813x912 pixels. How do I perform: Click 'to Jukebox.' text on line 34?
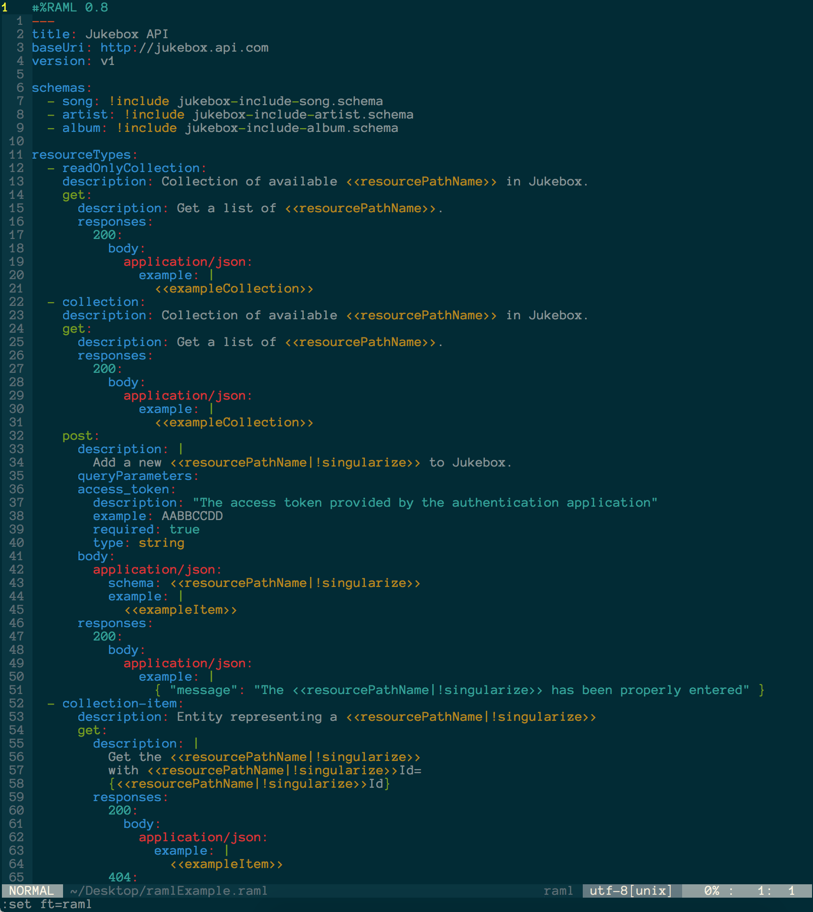pyautogui.click(x=471, y=462)
